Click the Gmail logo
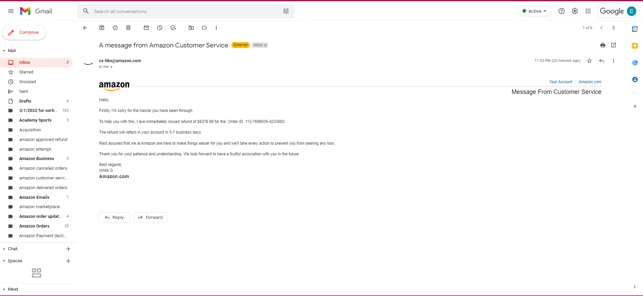This screenshot has width=643, height=296. pos(36,11)
